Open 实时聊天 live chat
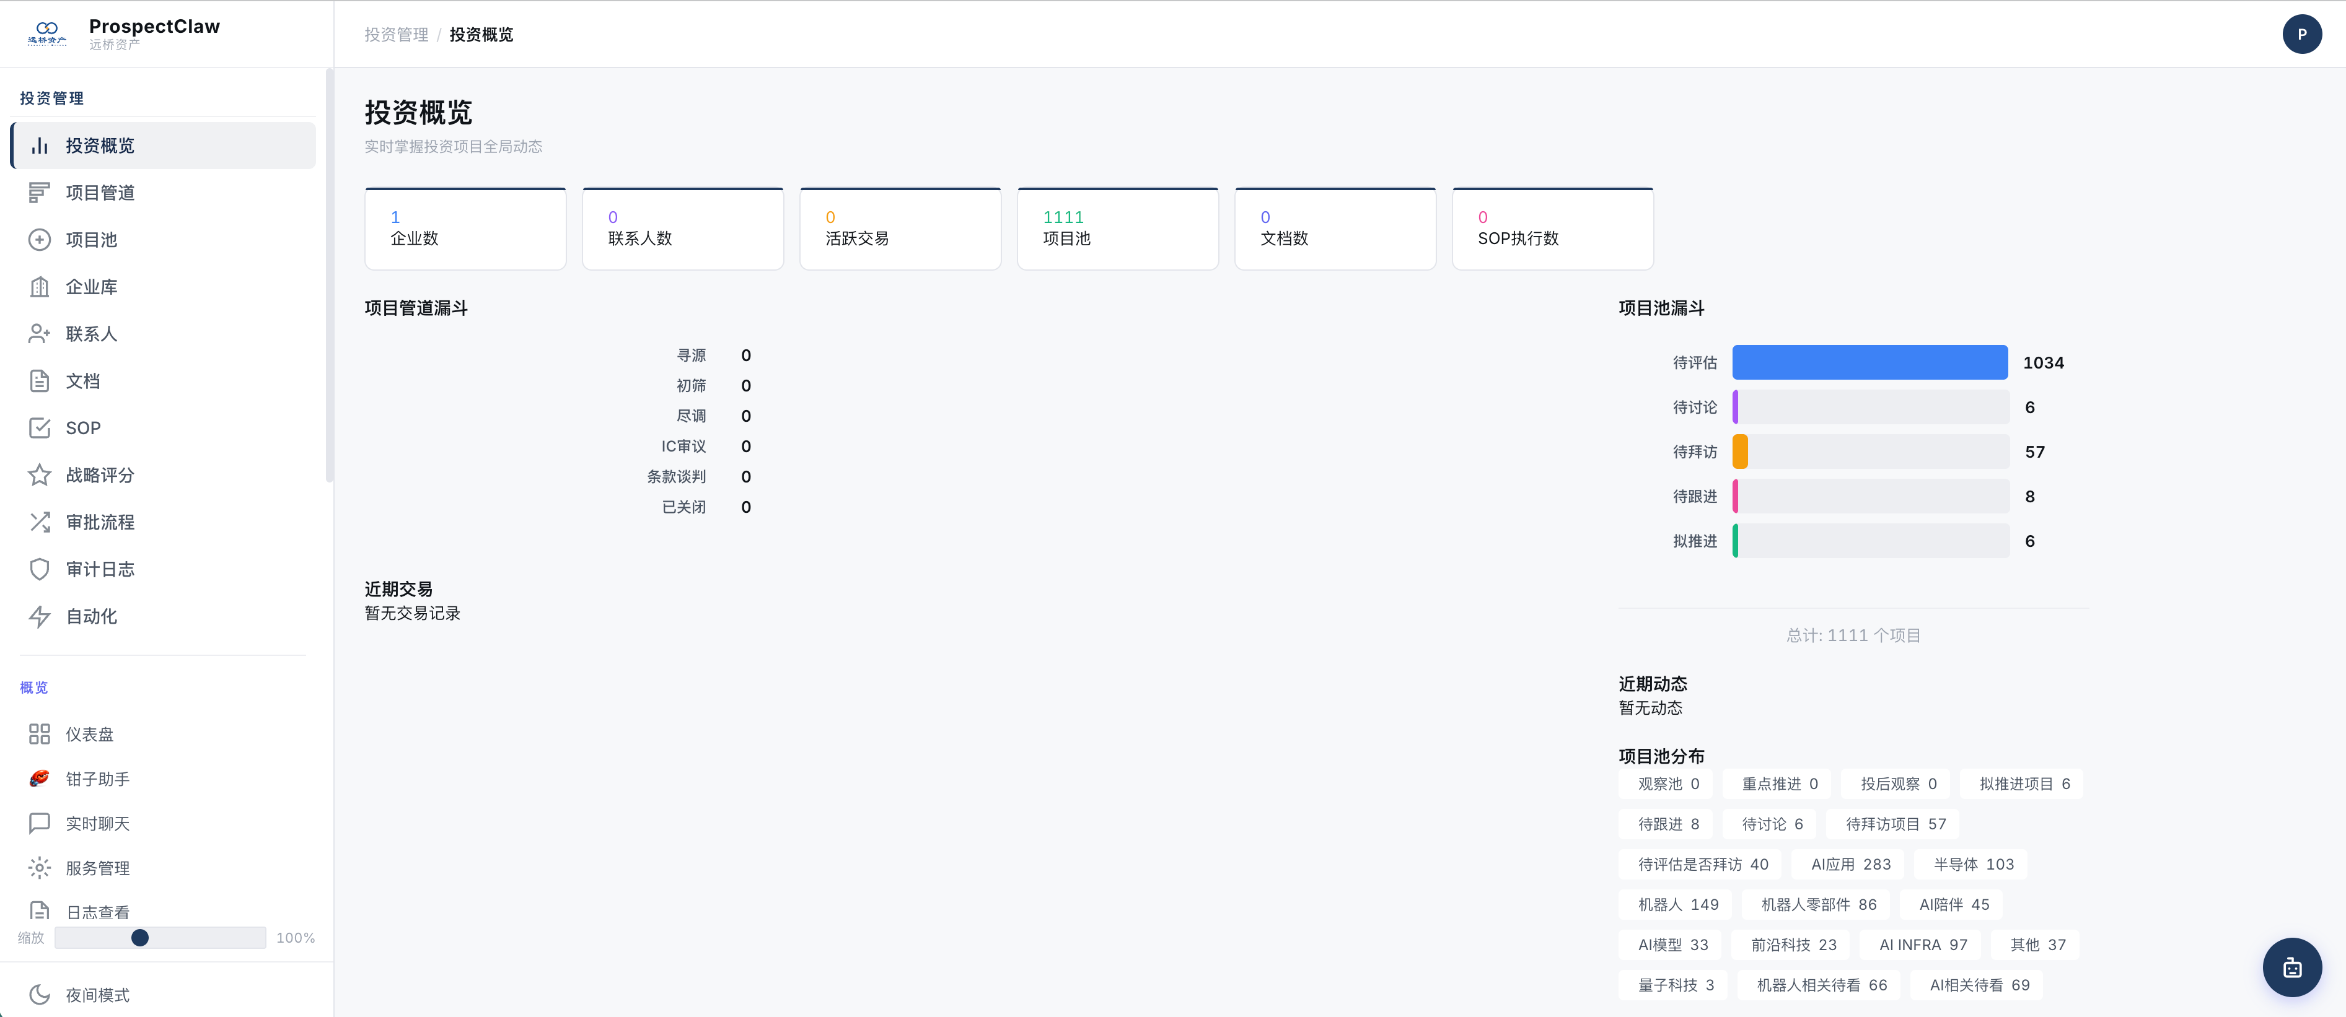 pyautogui.click(x=97, y=823)
